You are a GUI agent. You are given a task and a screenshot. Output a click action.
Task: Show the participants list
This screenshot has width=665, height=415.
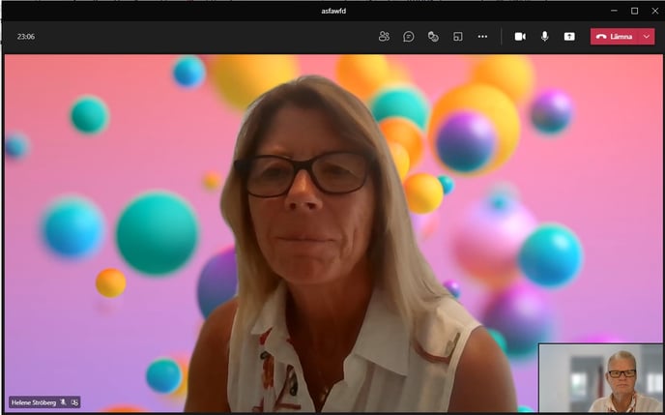click(x=384, y=37)
